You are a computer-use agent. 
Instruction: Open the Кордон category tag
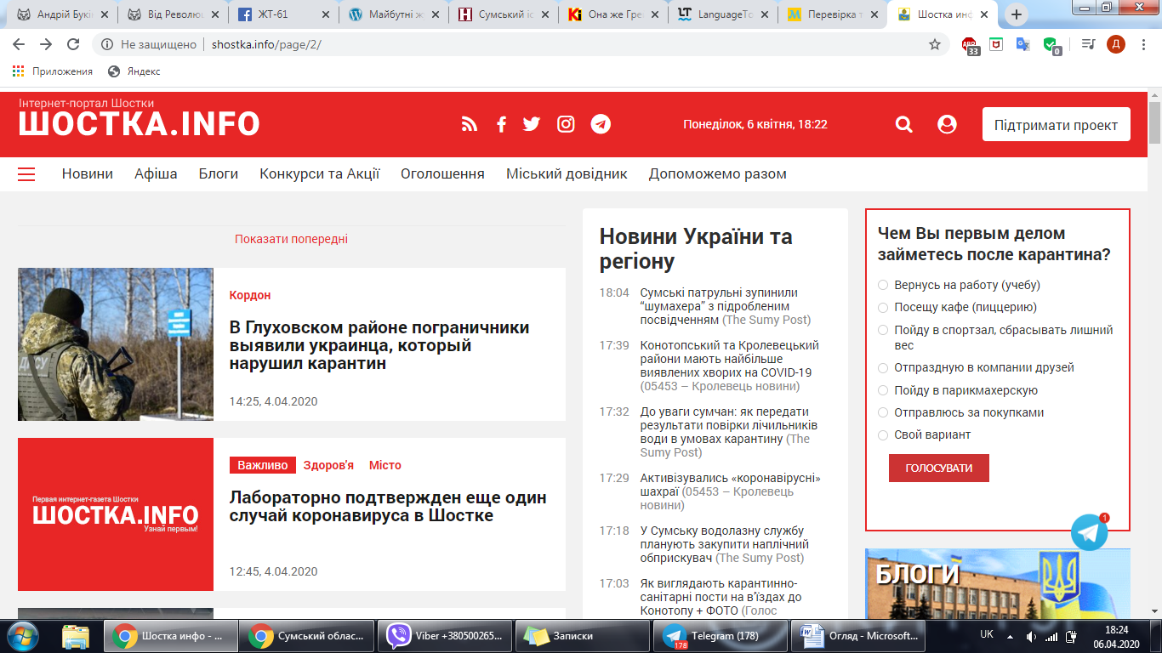click(x=250, y=295)
